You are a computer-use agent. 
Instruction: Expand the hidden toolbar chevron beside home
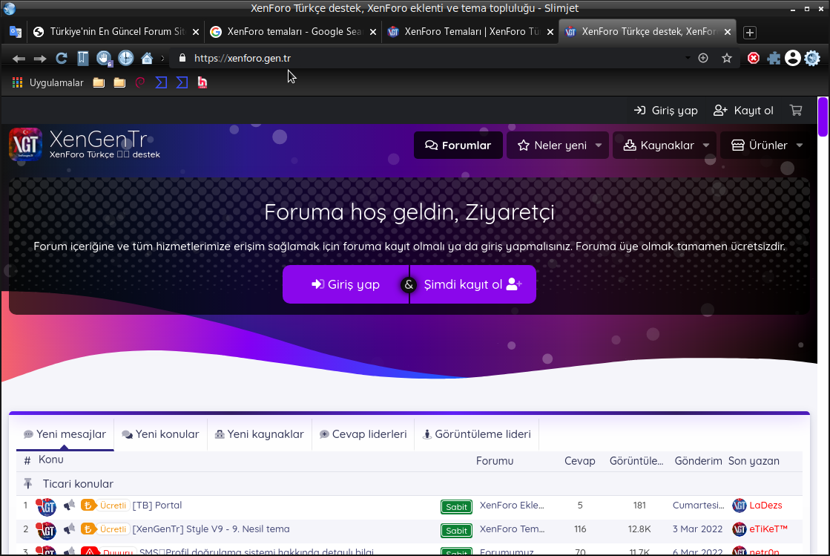pyautogui.click(x=162, y=58)
